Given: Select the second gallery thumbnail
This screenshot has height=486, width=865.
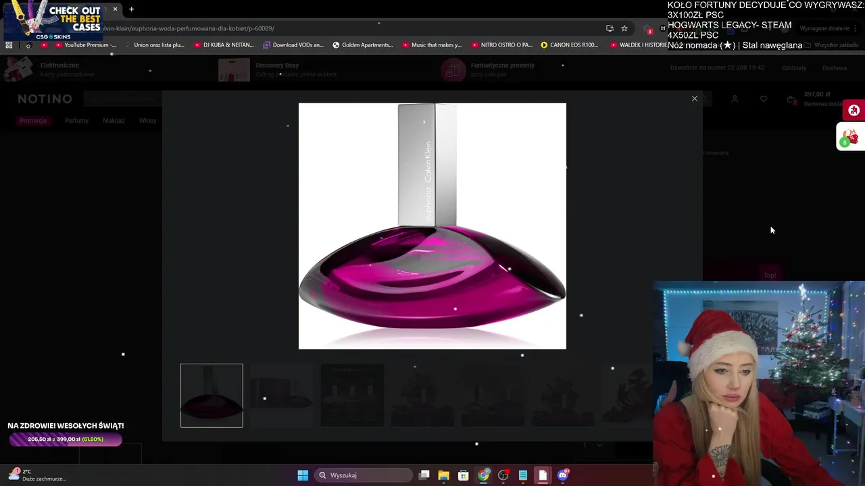Looking at the screenshot, I should [282, 396].
